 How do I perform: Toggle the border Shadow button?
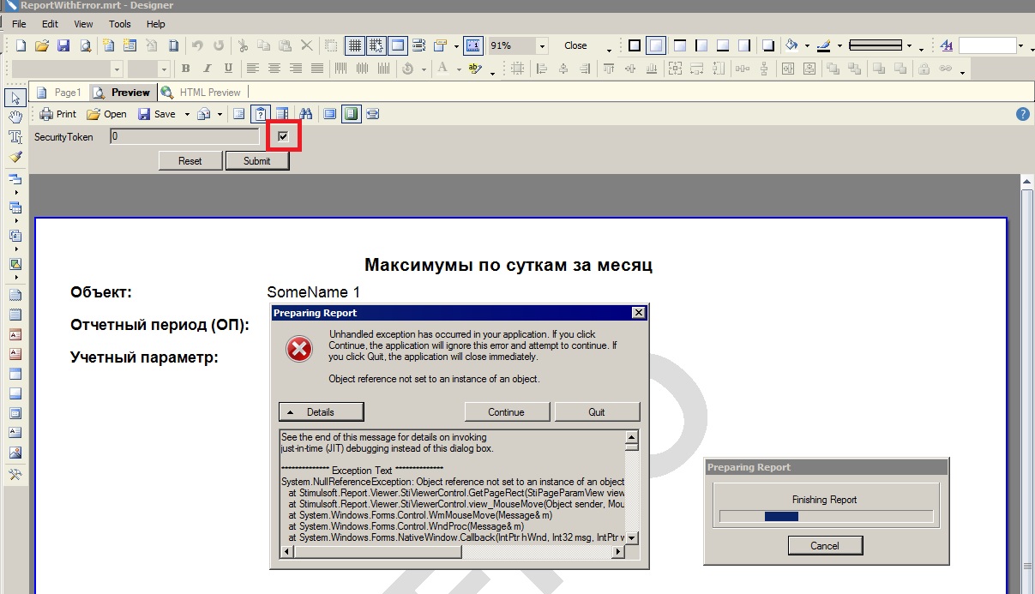click(x=769, y=45)
